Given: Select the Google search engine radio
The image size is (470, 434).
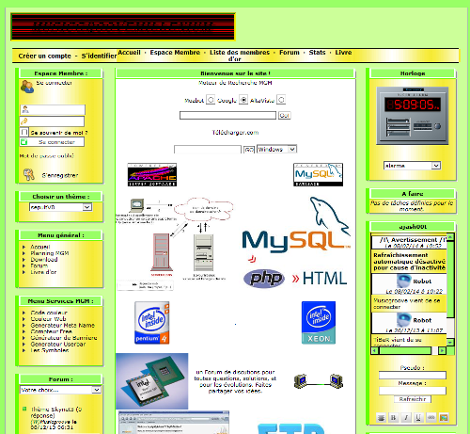Looking at the screenshot, I should point(243,100).
